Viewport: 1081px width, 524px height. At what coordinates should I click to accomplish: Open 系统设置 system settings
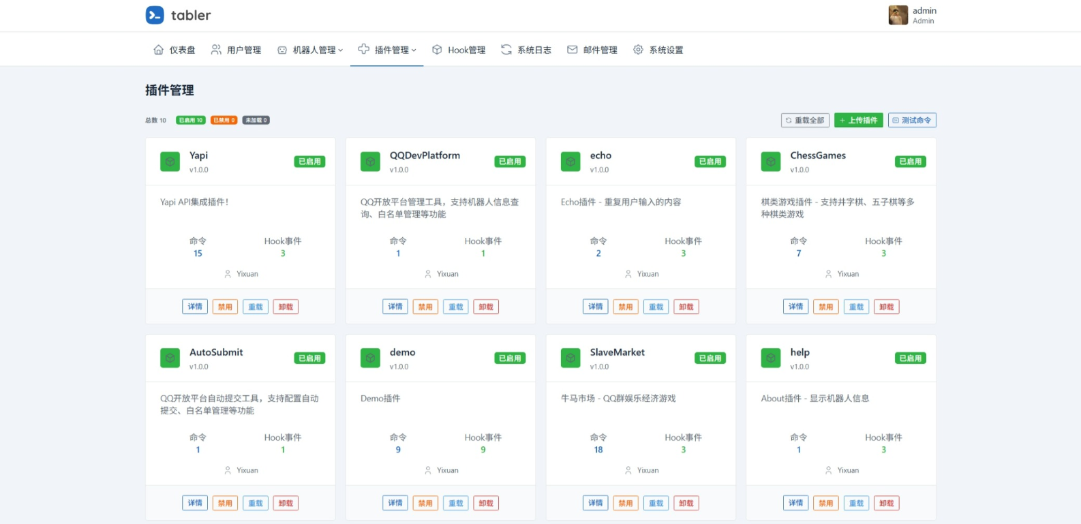point(658,50)
